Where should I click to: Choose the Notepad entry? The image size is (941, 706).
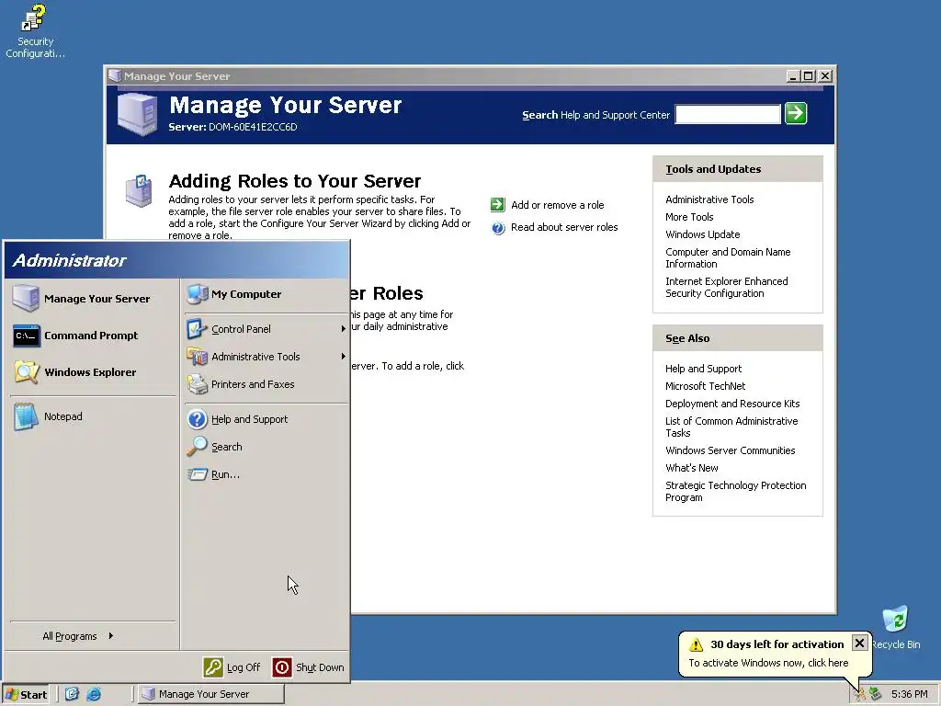[93, 416]
